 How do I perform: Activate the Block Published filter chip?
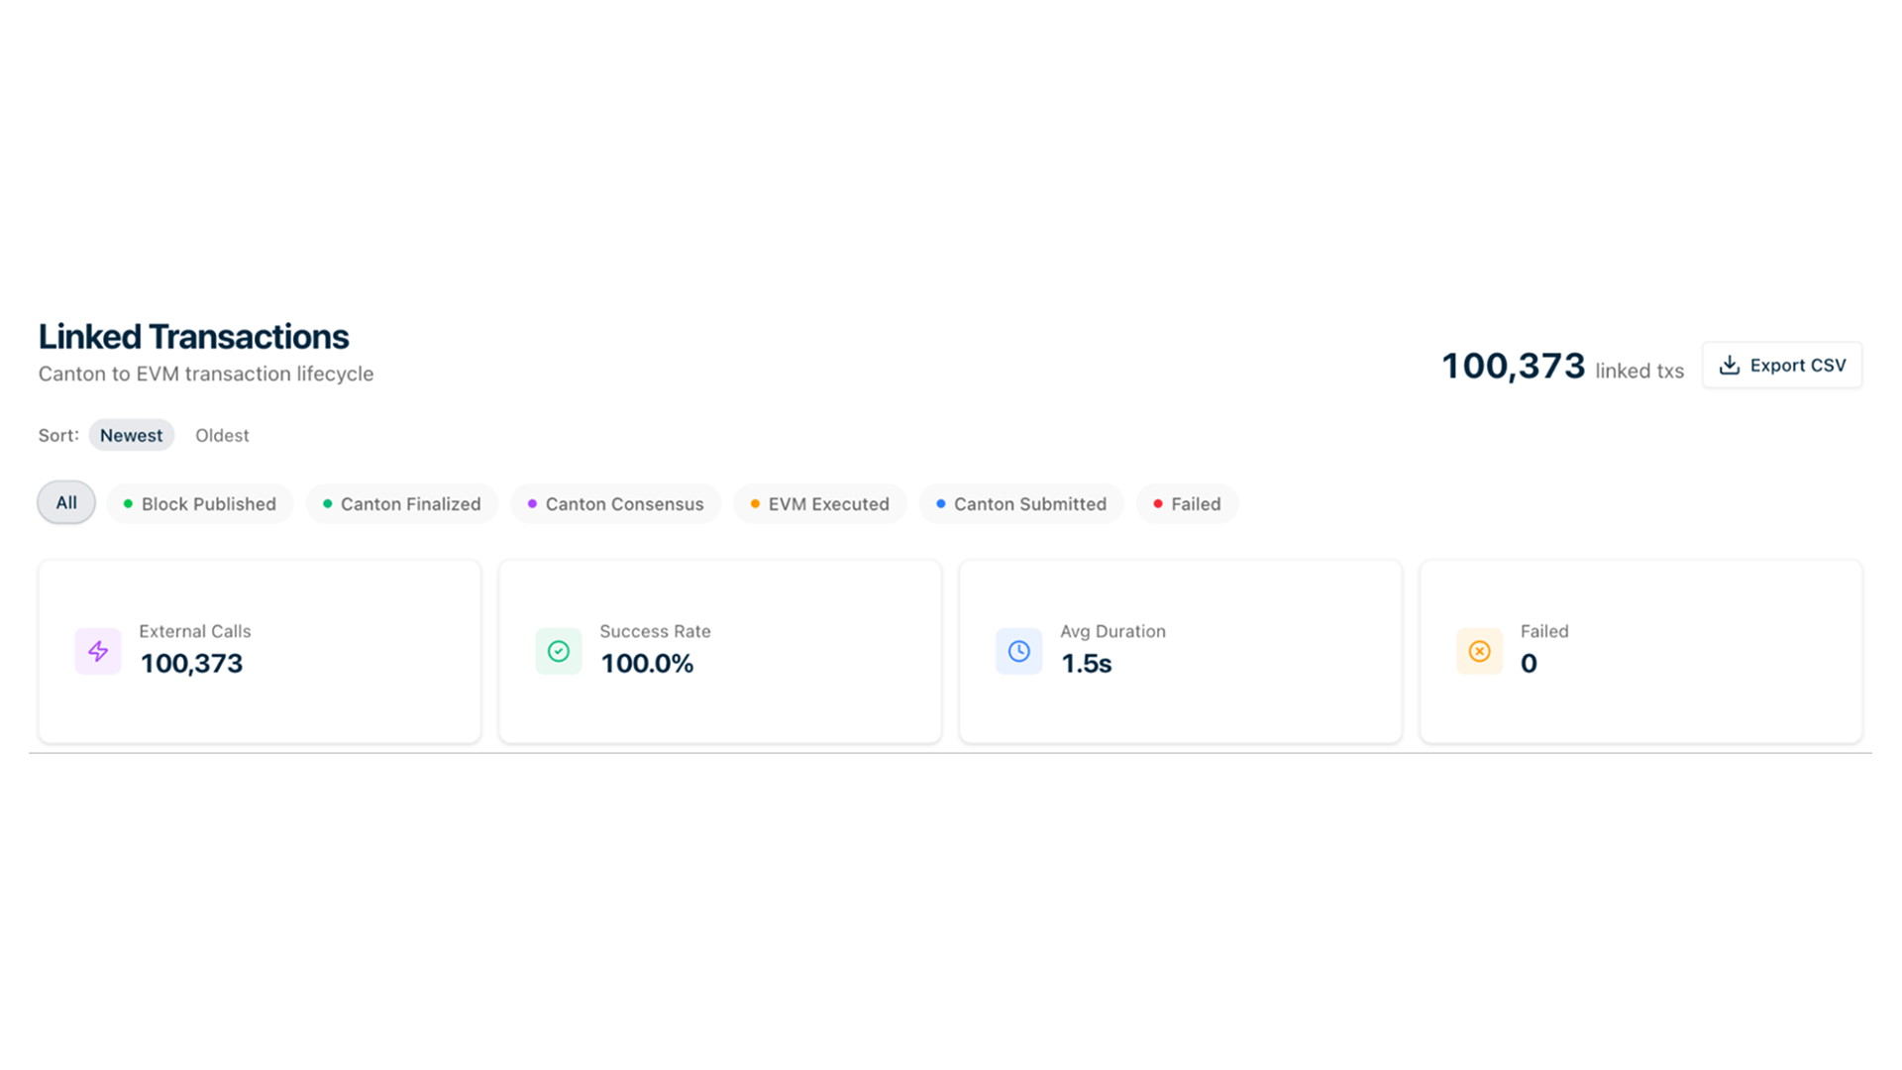pos(199,503)
